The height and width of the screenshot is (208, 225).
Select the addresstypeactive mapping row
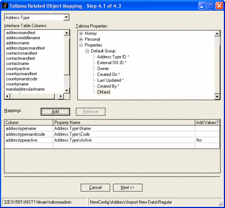click(112, 140)
